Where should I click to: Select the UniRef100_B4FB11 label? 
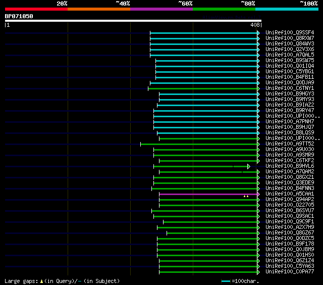click(290, 77)
